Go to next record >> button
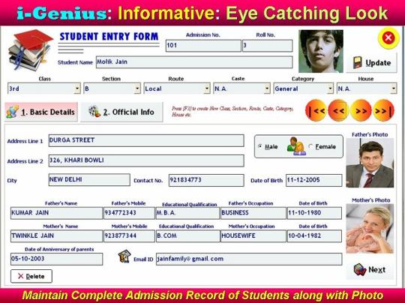 361,110
